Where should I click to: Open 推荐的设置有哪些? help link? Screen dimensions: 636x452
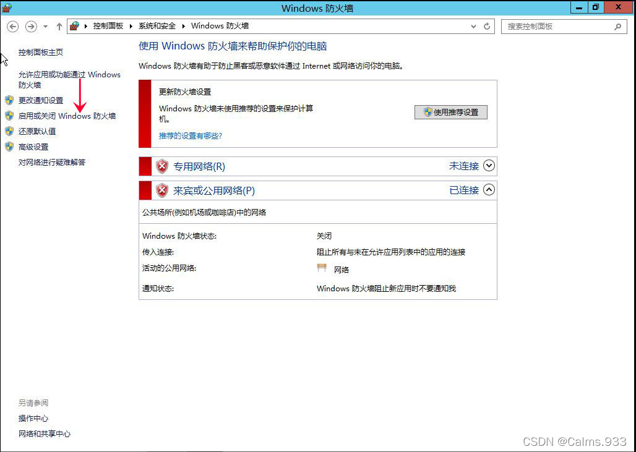click(x=190, y=136)
